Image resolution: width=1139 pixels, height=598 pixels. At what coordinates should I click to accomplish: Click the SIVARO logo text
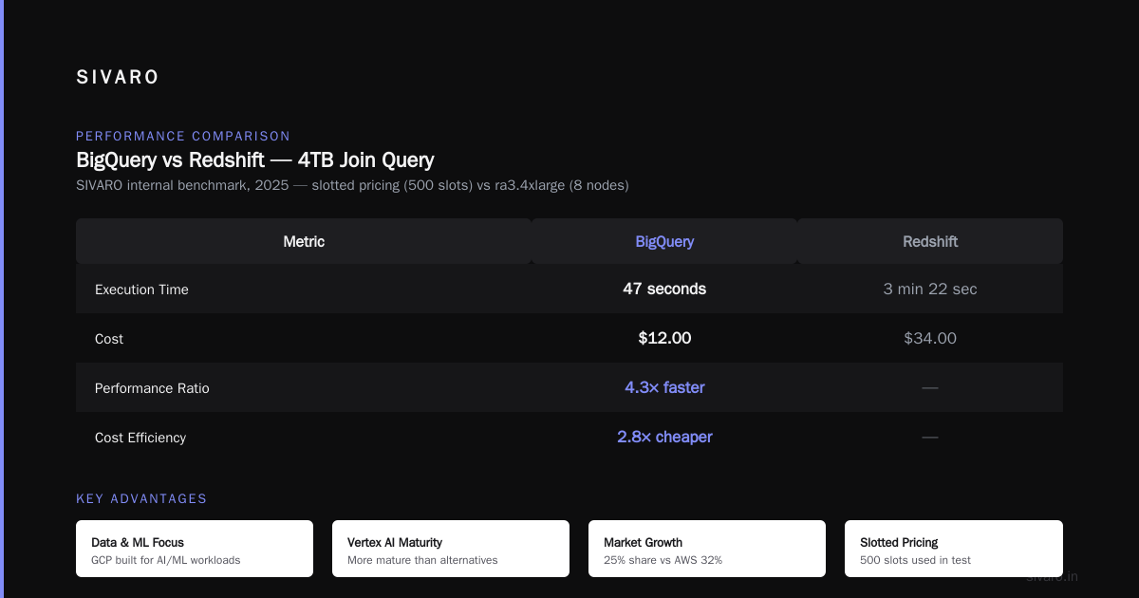118,78
